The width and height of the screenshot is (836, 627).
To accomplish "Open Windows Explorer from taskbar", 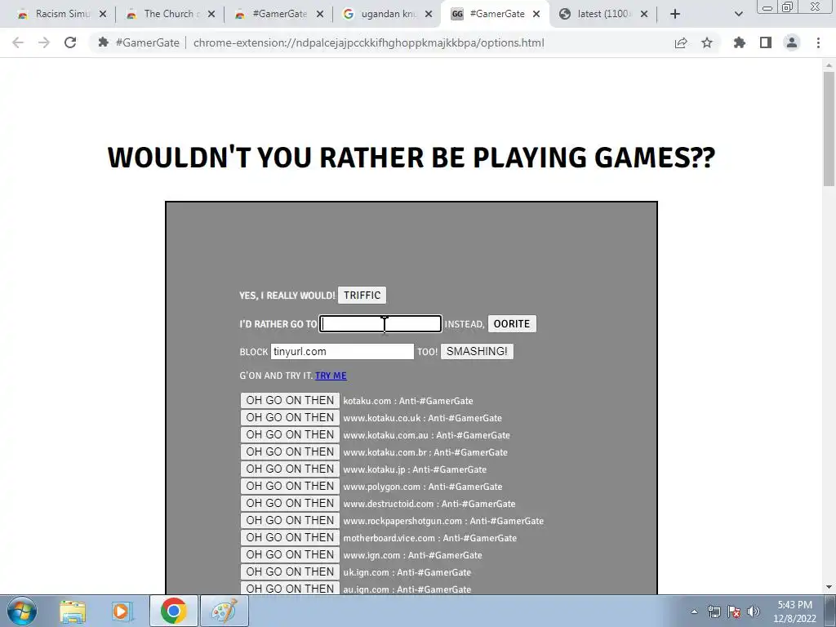I will [x=73, y=611].
